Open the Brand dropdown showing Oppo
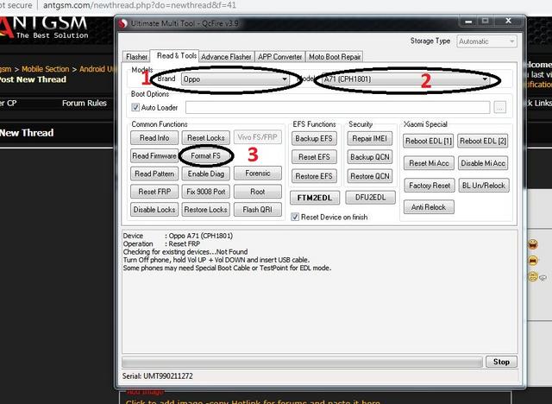 pos(235,79)
